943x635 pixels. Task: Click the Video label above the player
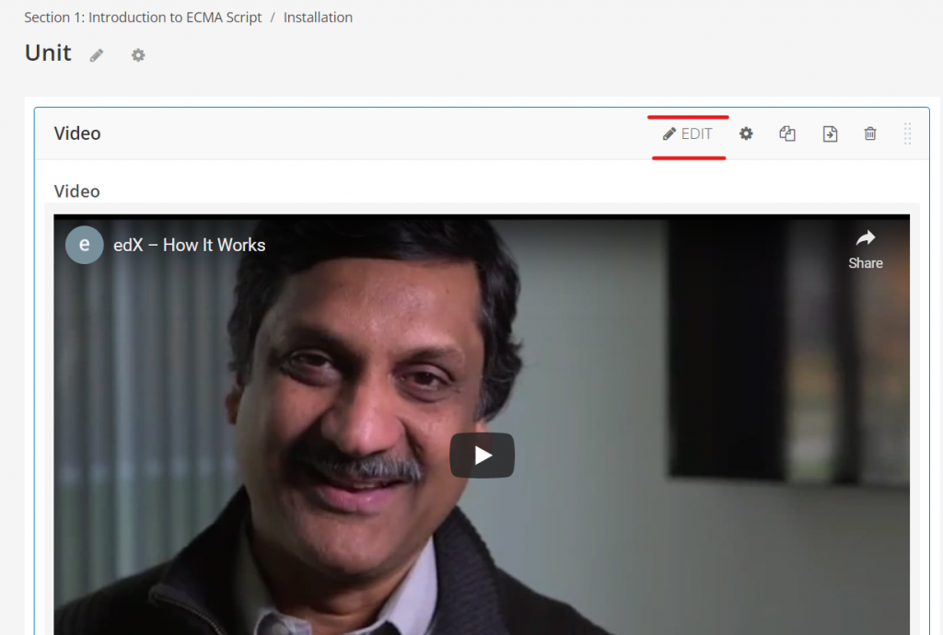77,191
